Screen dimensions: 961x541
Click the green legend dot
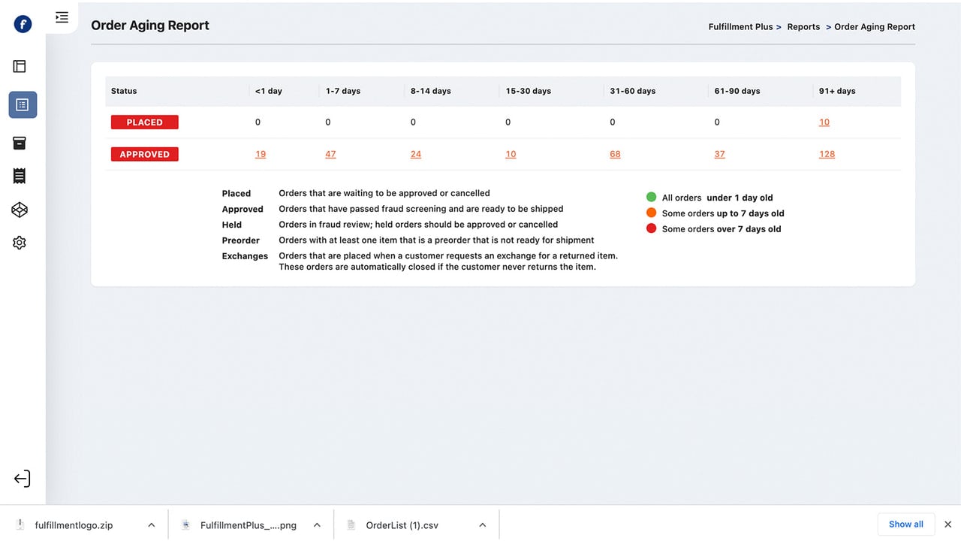[x=651, y=197]
